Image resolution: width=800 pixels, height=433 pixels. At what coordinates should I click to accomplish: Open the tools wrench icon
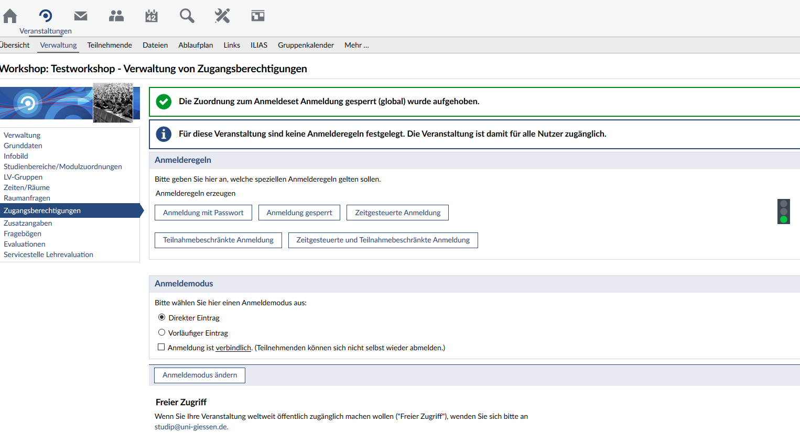[222, 16]
